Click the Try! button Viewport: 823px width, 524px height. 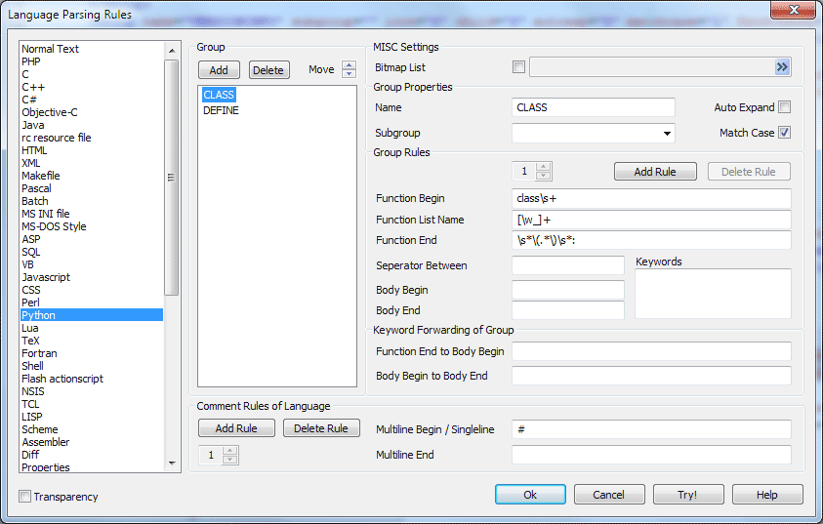pos(687,495)
